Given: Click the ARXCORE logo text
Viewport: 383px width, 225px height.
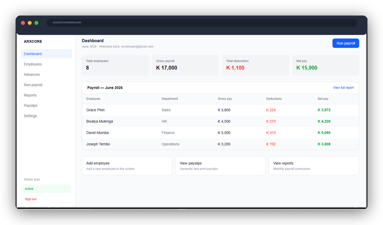Looking at the screenshot, I should 33,41.
